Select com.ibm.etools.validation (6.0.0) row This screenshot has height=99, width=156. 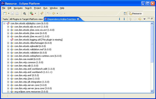pyautogui.click(x=30, y=53)
